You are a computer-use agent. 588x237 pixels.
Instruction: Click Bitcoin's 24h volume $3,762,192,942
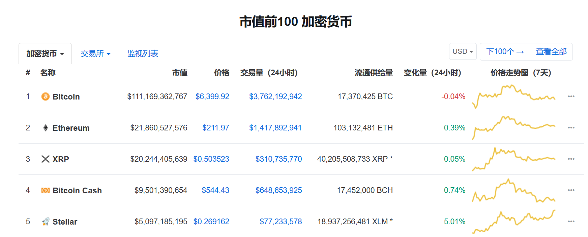275,96
